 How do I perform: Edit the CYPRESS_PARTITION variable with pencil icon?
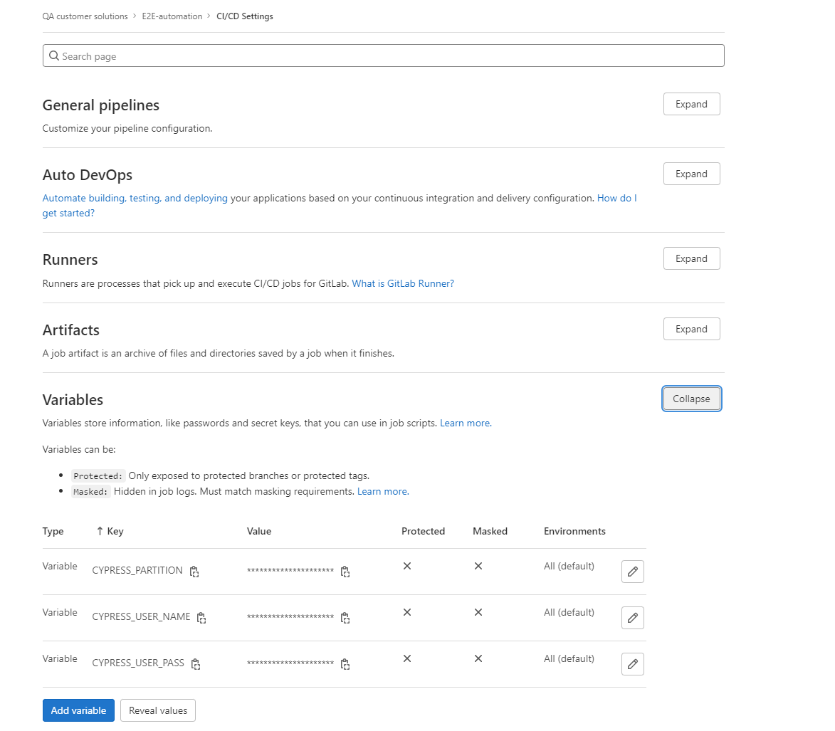(x=632, y=572)
